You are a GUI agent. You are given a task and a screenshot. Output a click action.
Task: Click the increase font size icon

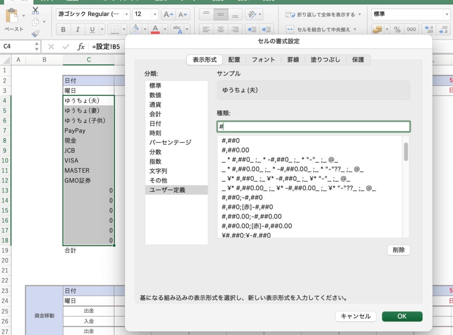pyautogui.click(x=168, y=14)
